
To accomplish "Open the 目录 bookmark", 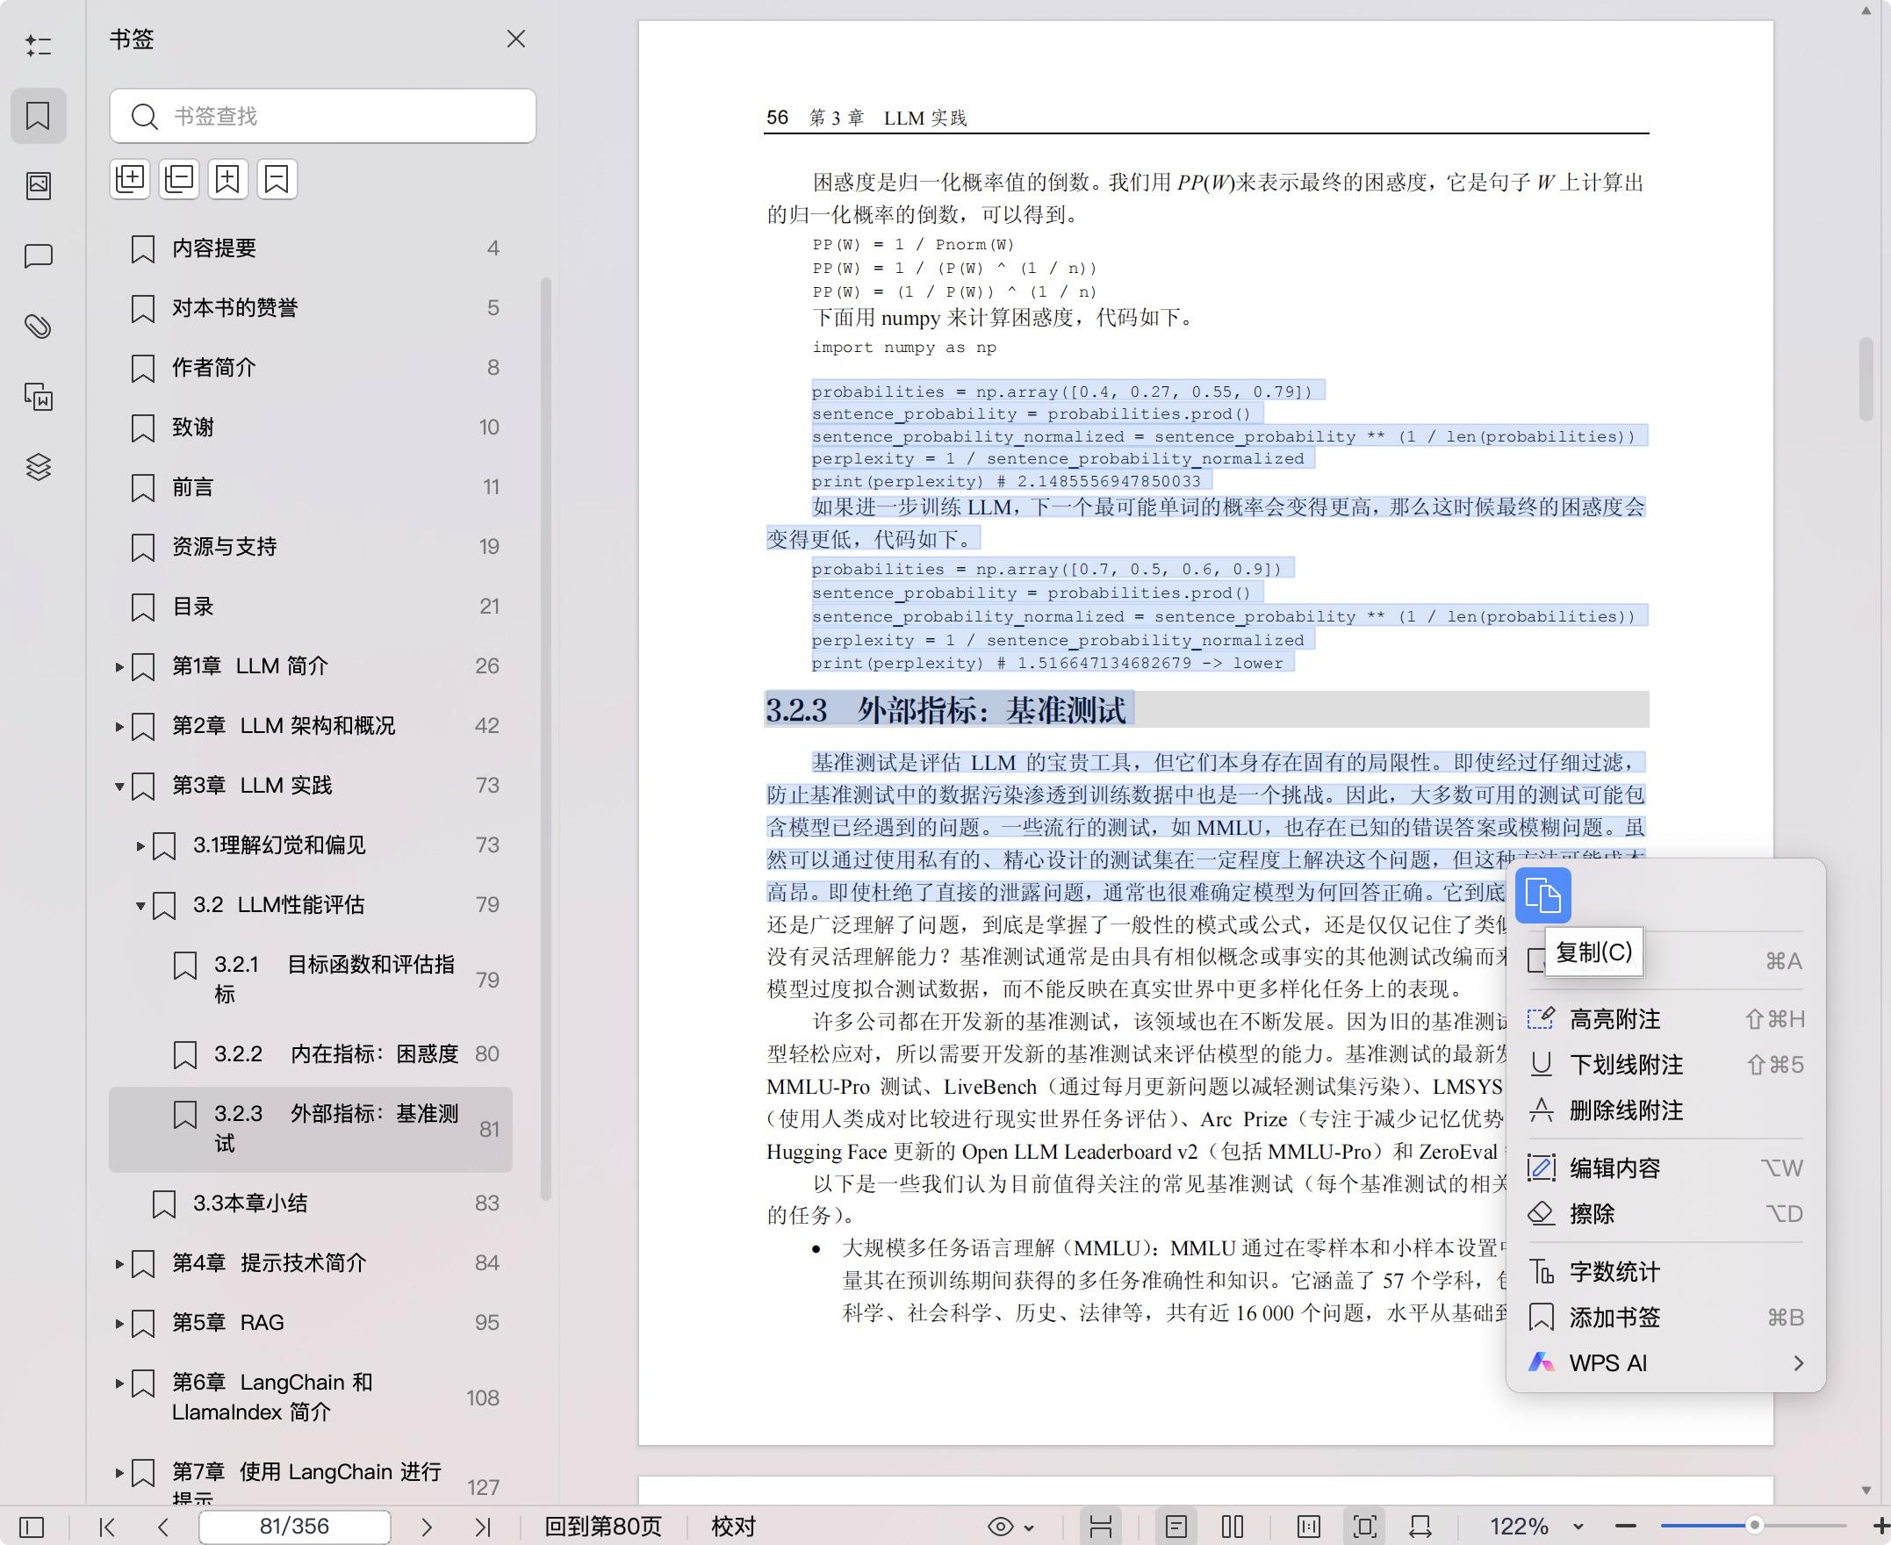I will [x=311, y=606].
